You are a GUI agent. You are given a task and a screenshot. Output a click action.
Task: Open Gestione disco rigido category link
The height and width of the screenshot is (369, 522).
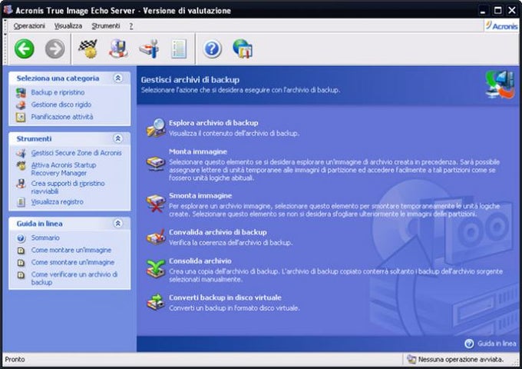[61, 105]
